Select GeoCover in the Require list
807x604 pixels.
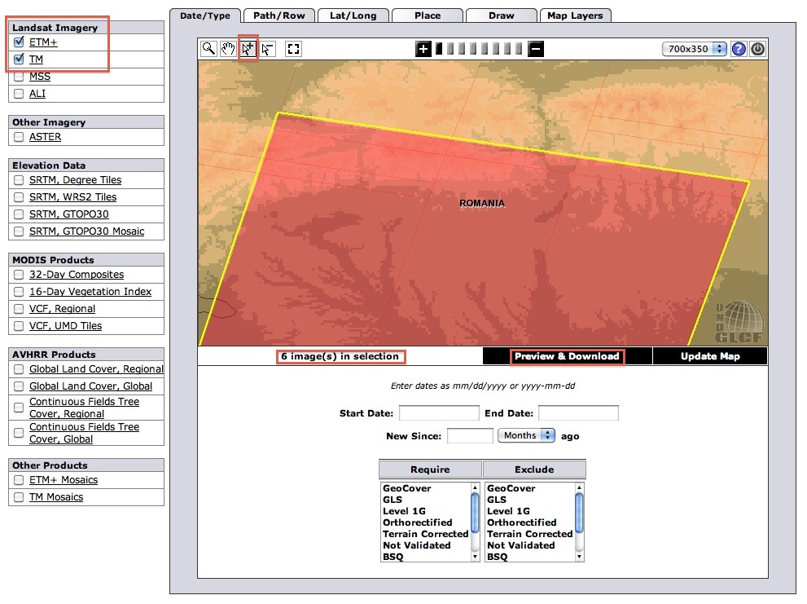point(406,488)
